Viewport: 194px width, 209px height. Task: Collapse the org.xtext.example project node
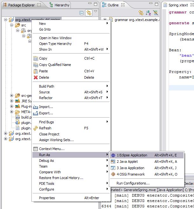pos(6,20)
